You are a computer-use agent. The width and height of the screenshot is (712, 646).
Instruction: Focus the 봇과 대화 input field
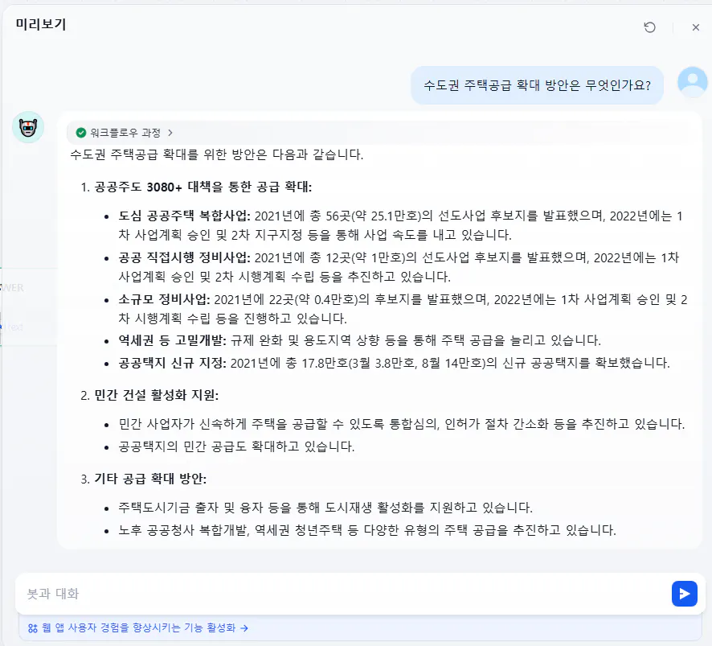(x=338, y=594)
